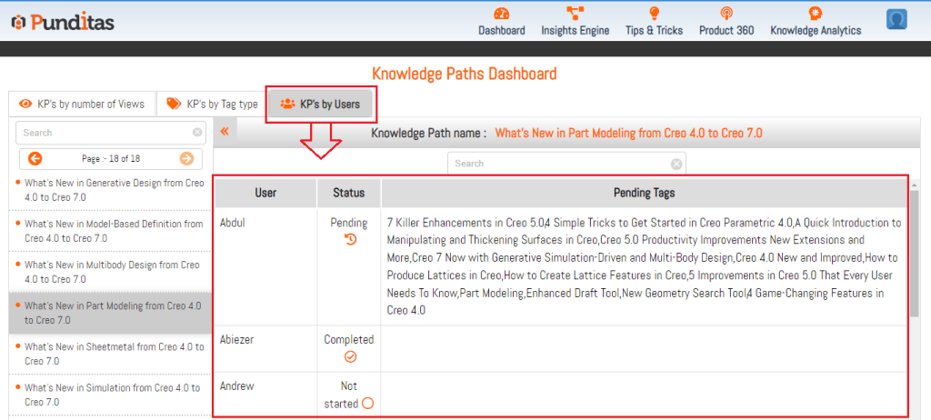Viewport: 931px width, 420px height.
Task: Open the Product 360 icon
Action: (726, 14)
